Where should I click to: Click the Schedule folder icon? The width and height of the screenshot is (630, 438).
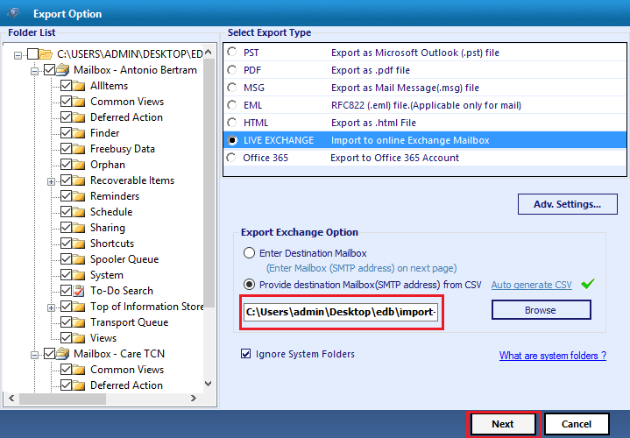(x=79, y=212)
